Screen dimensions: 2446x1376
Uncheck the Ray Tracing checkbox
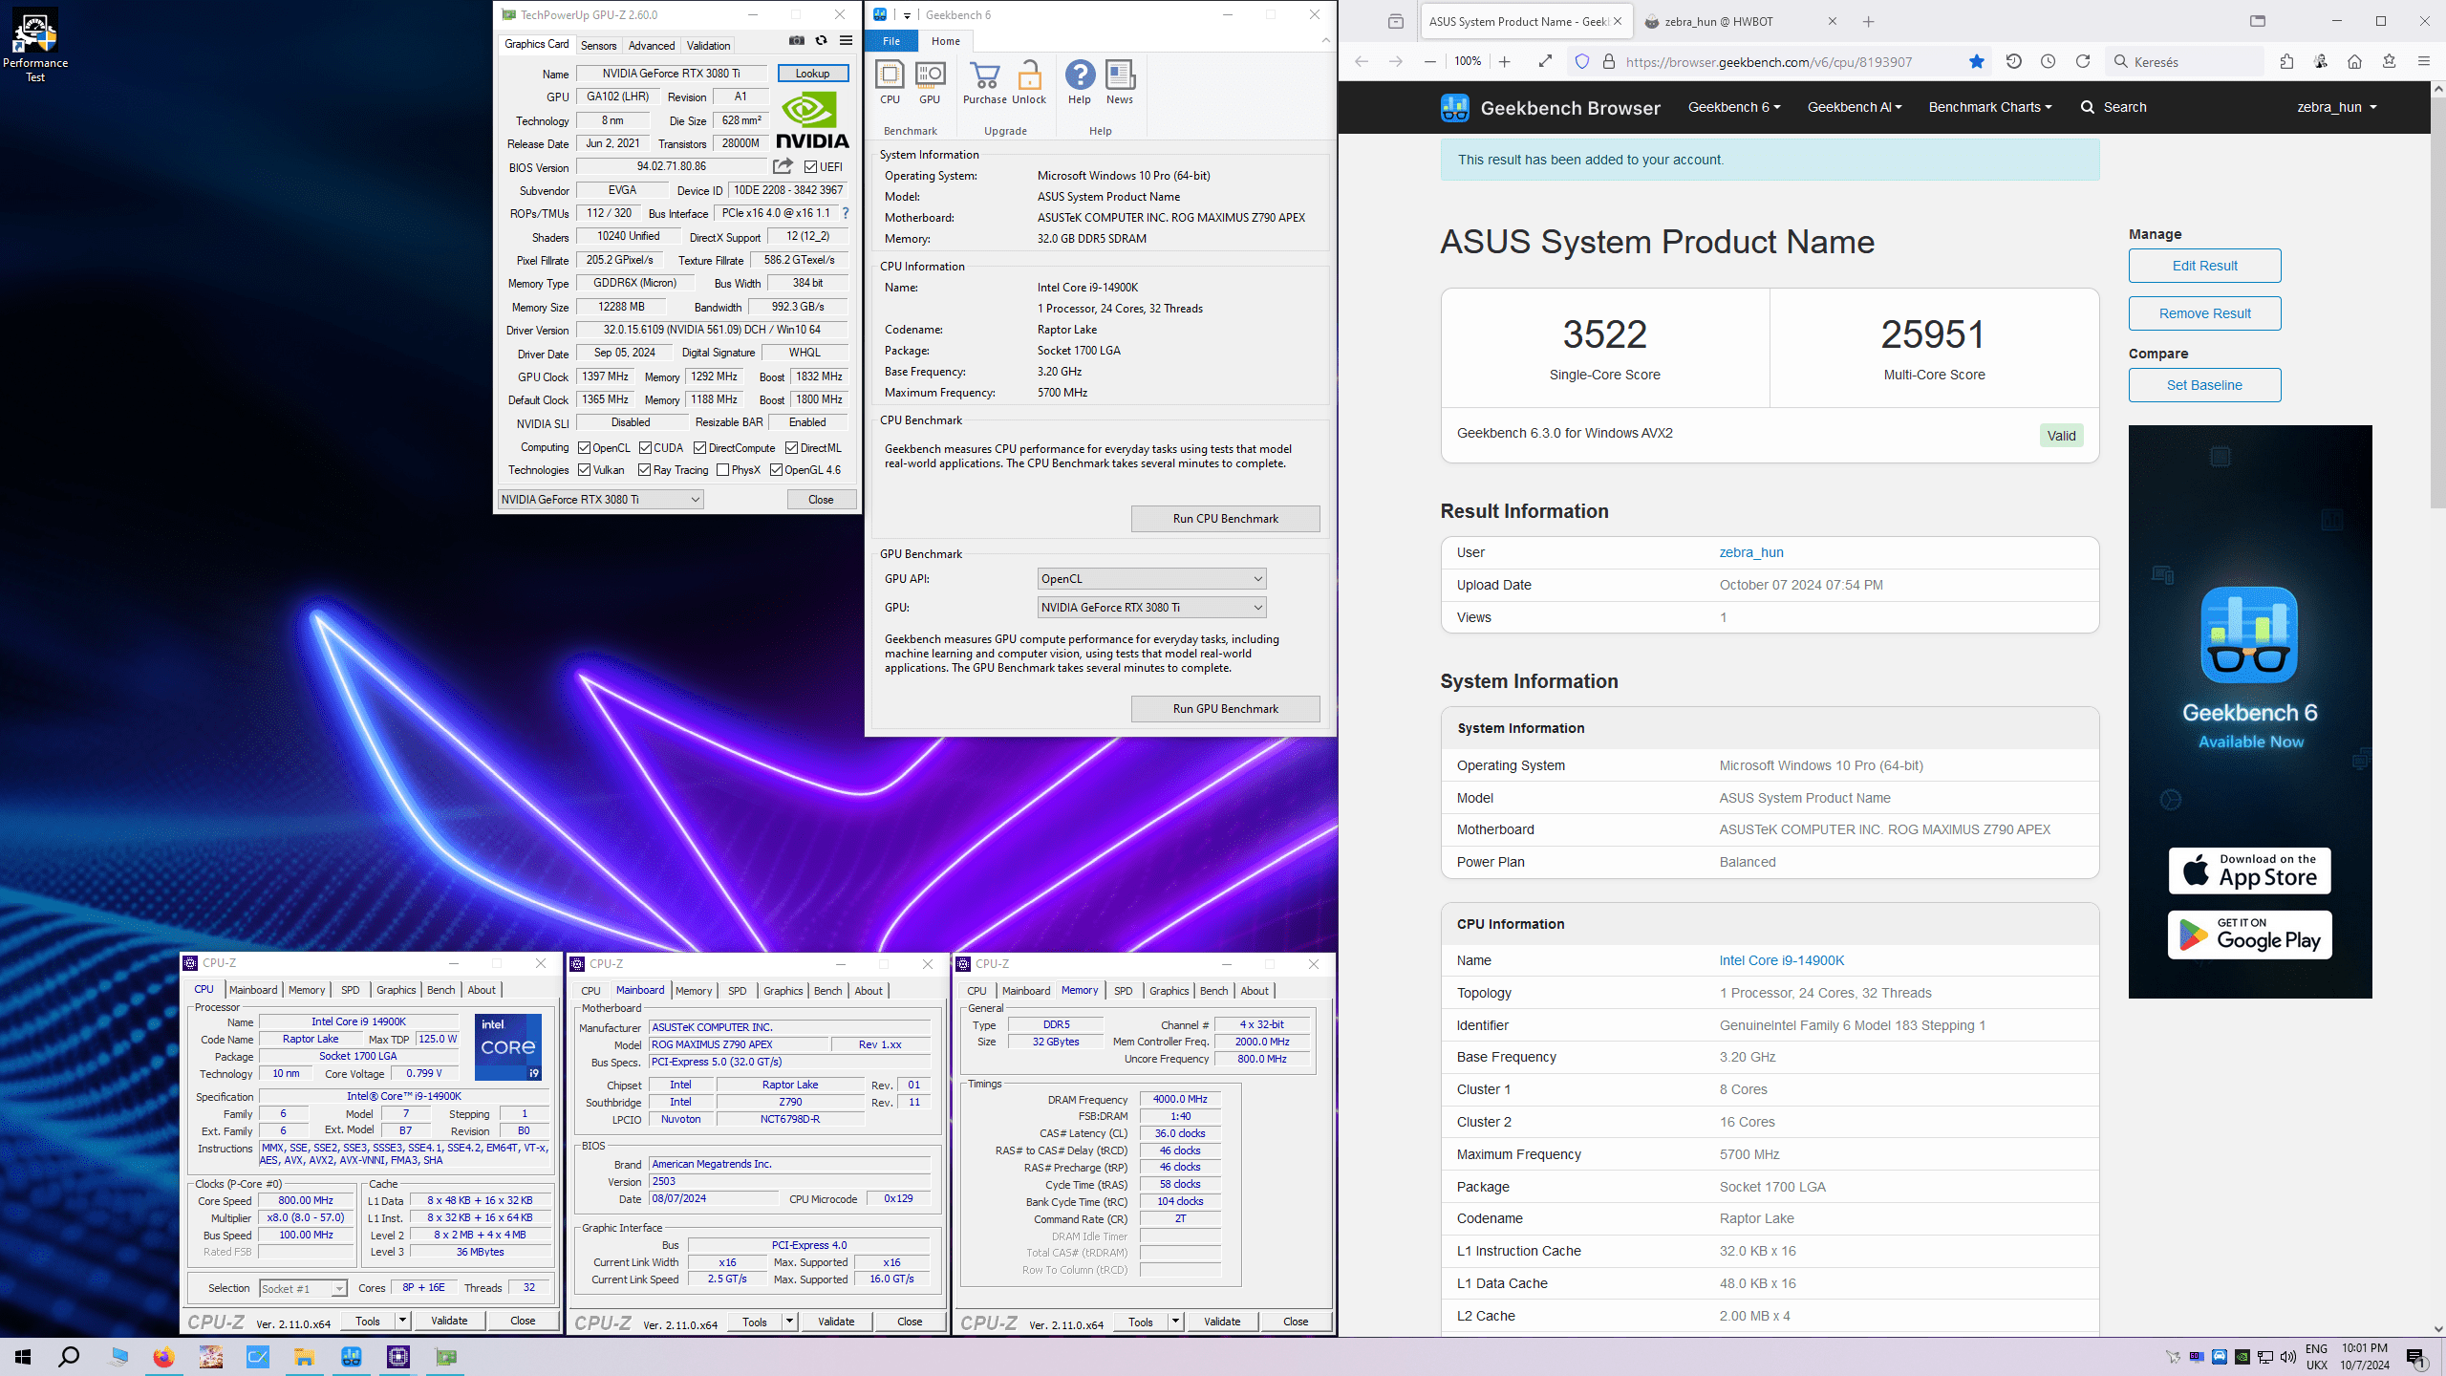point(644,470)
